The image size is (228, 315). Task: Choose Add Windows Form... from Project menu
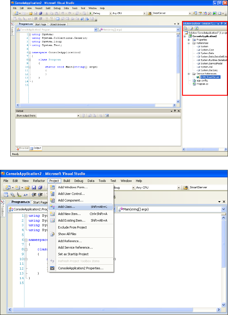(x=81, y=187)
